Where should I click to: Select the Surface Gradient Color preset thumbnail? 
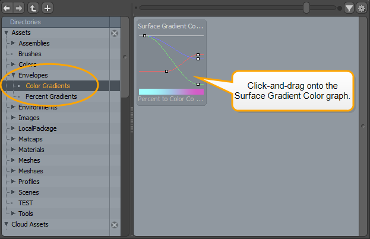pos(171,63)
